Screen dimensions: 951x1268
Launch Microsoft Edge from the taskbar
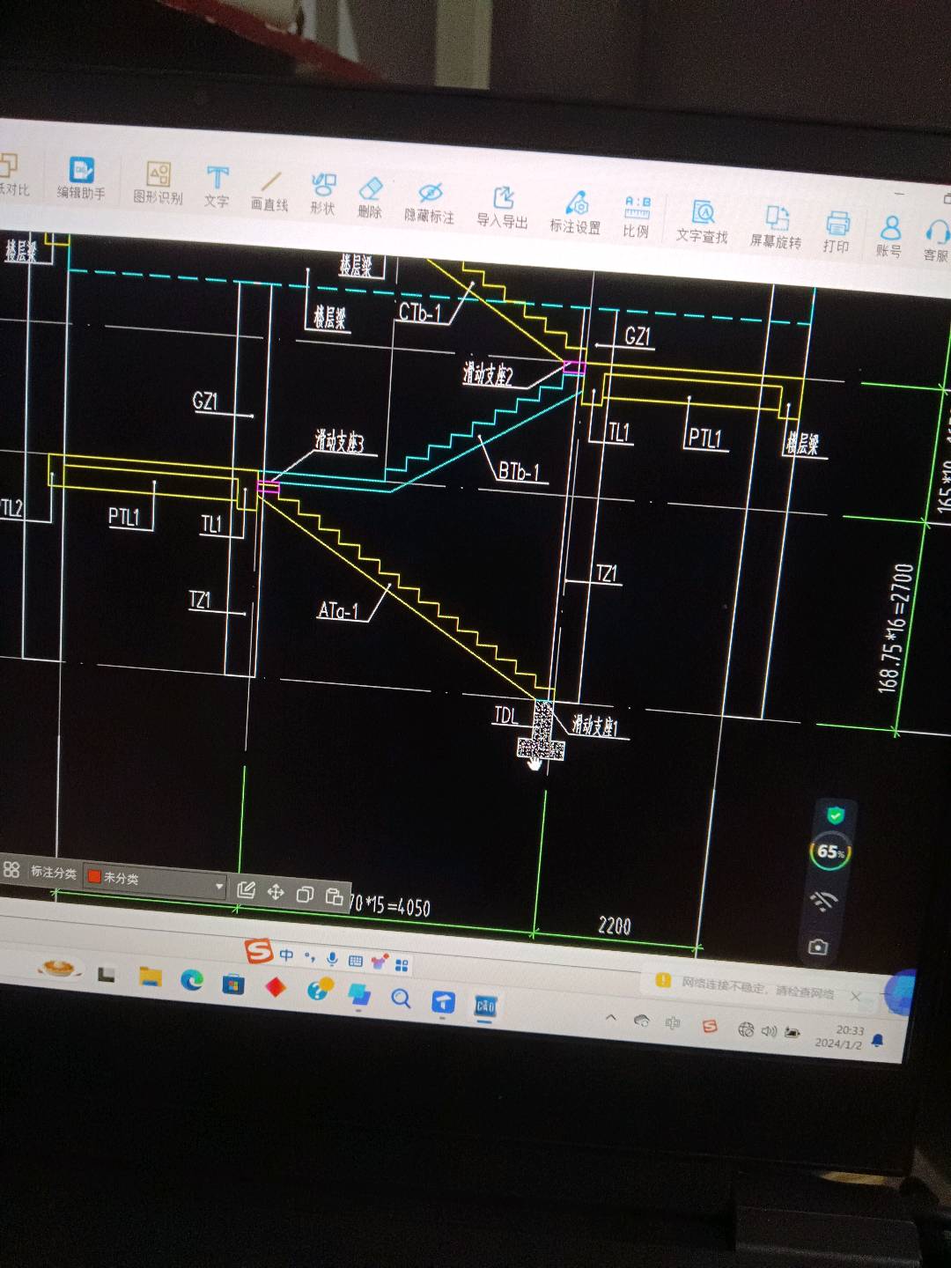[x=192, y=979]
